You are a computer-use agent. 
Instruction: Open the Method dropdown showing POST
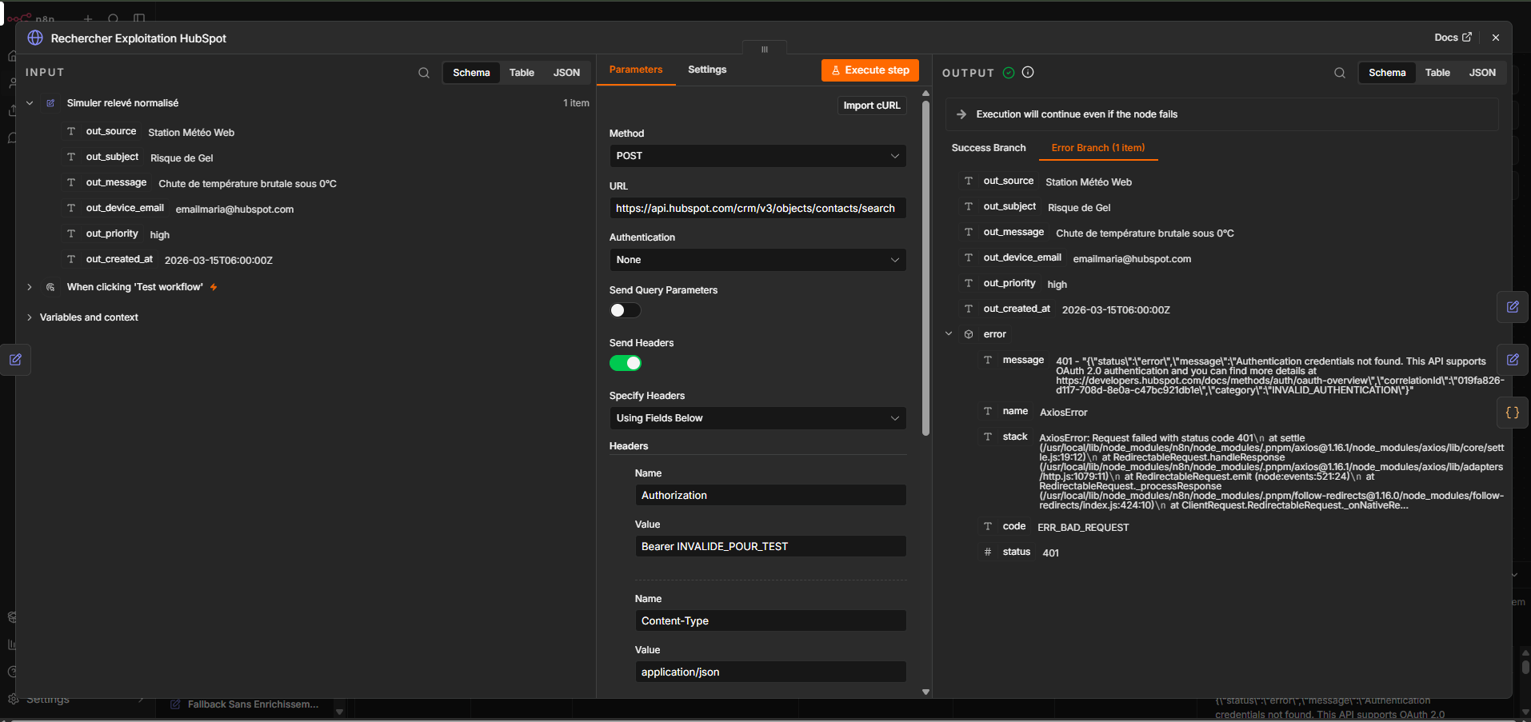click(758, 156)
